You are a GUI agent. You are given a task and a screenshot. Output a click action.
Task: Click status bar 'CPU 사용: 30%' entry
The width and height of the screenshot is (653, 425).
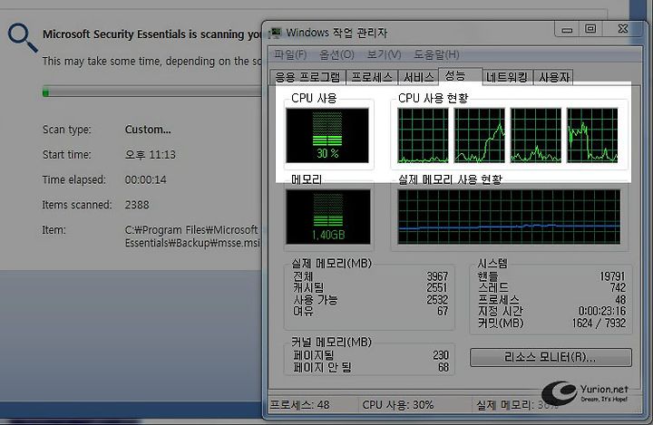tap(398, 404)
